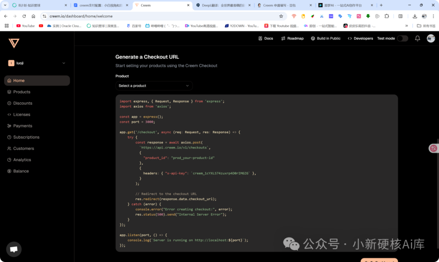439x262 pixels.
Task: Open the apps grid icon in bookmarks bar
Action: 7,26
